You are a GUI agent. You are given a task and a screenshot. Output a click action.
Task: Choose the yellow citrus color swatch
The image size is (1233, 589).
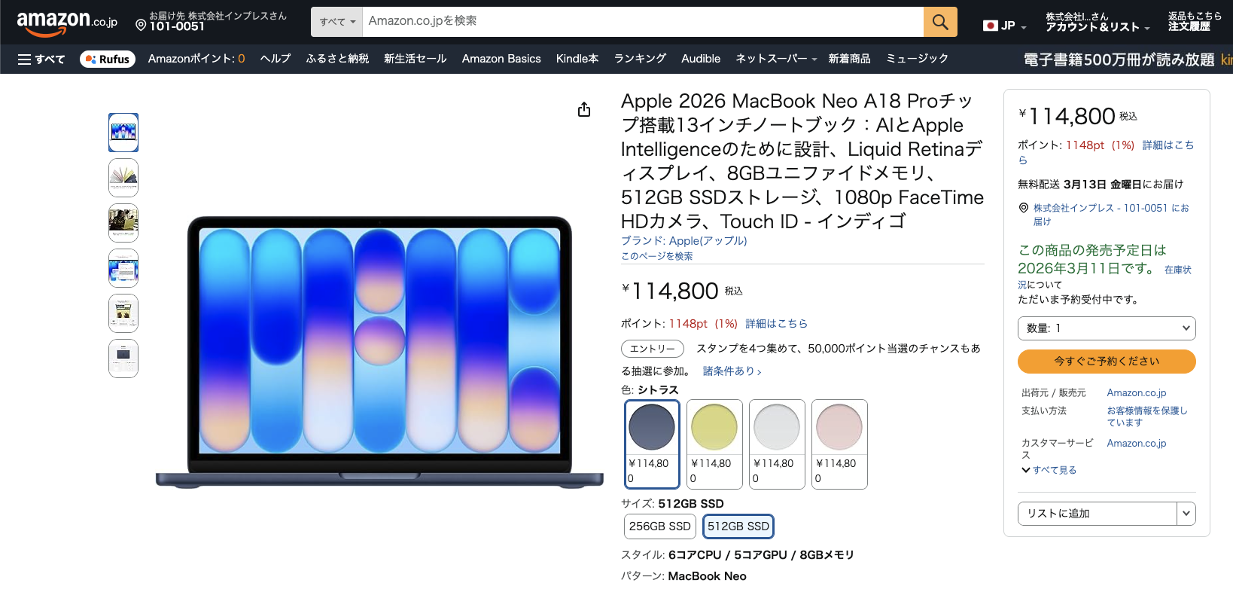(x=714, y=444)
